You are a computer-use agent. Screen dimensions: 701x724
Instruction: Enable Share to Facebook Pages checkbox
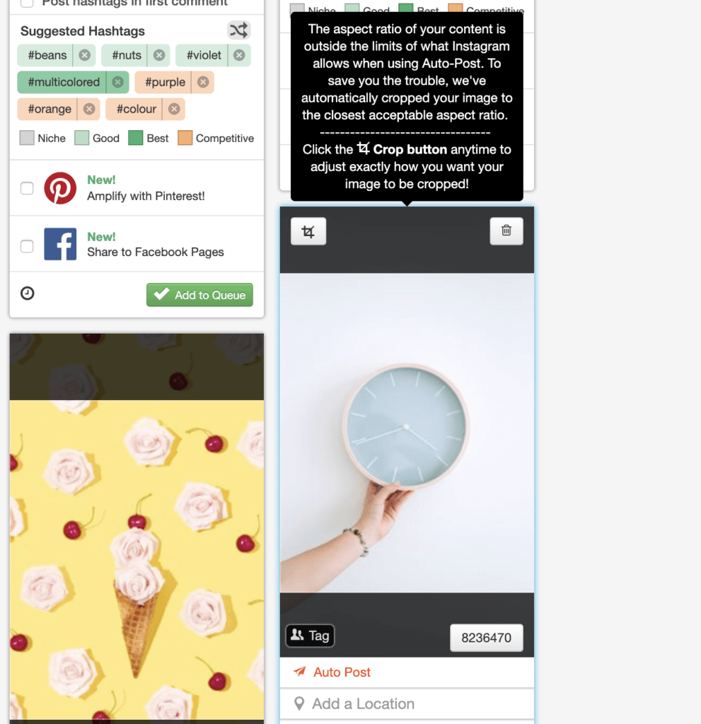click(27, 246)
